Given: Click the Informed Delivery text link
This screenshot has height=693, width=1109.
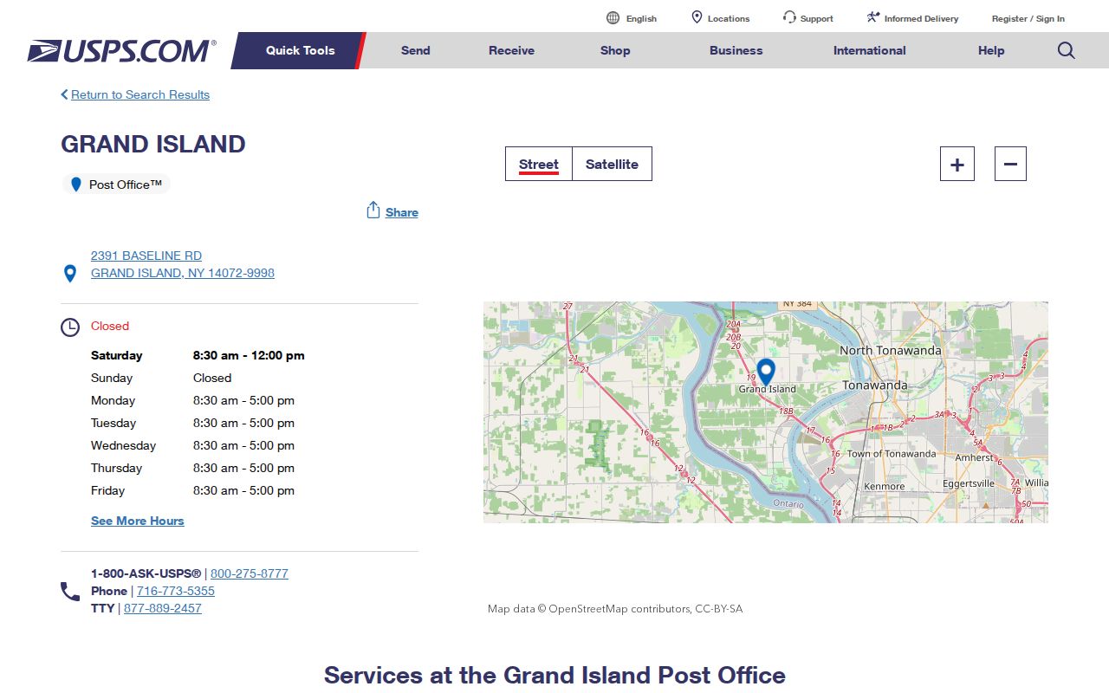Looking at the screenshot, I should [922, 18].
